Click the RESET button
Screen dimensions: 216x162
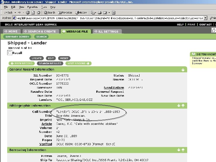pos(64,58)
